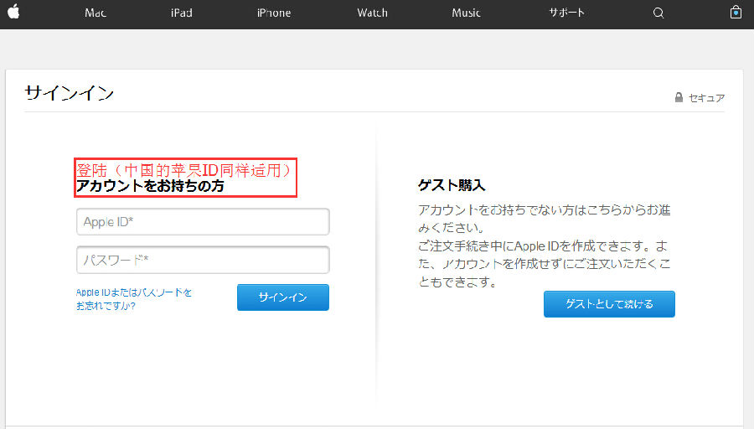Navigate to the Music section

click(x=466, y=13)
